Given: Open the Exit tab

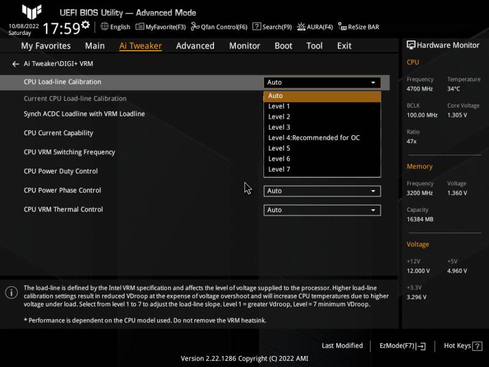Looking at the screenshot, I should click(344, 46).
